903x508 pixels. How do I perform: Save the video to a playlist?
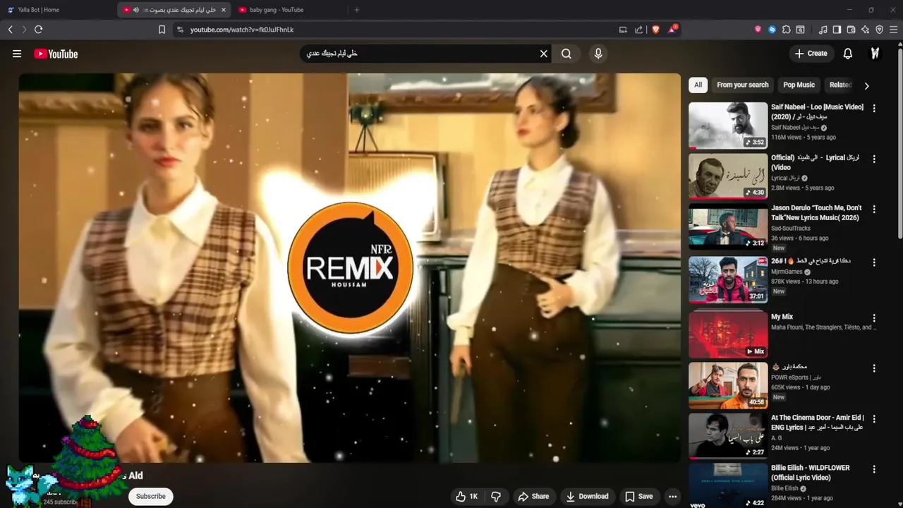tap(638, 496)
